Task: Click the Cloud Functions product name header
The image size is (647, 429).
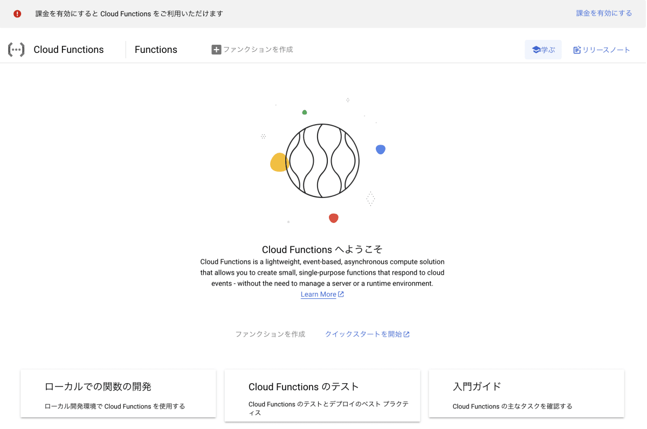Action: coord(68,50)
